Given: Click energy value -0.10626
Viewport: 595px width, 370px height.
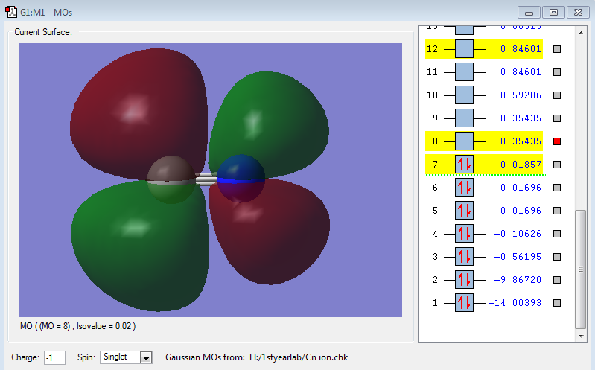Looking at the screenshot, I should pos(518,234).
